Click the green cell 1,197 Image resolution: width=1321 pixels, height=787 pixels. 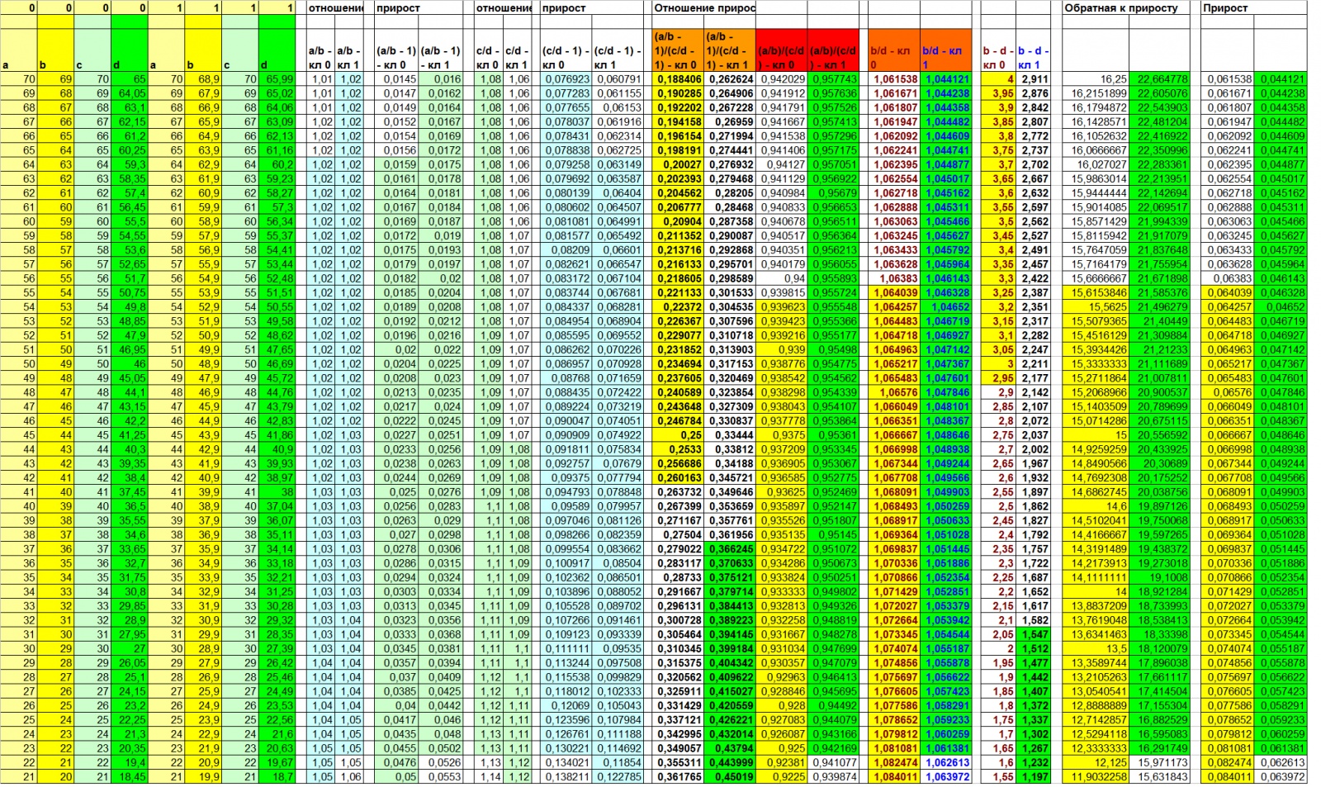pos(1033,776)
